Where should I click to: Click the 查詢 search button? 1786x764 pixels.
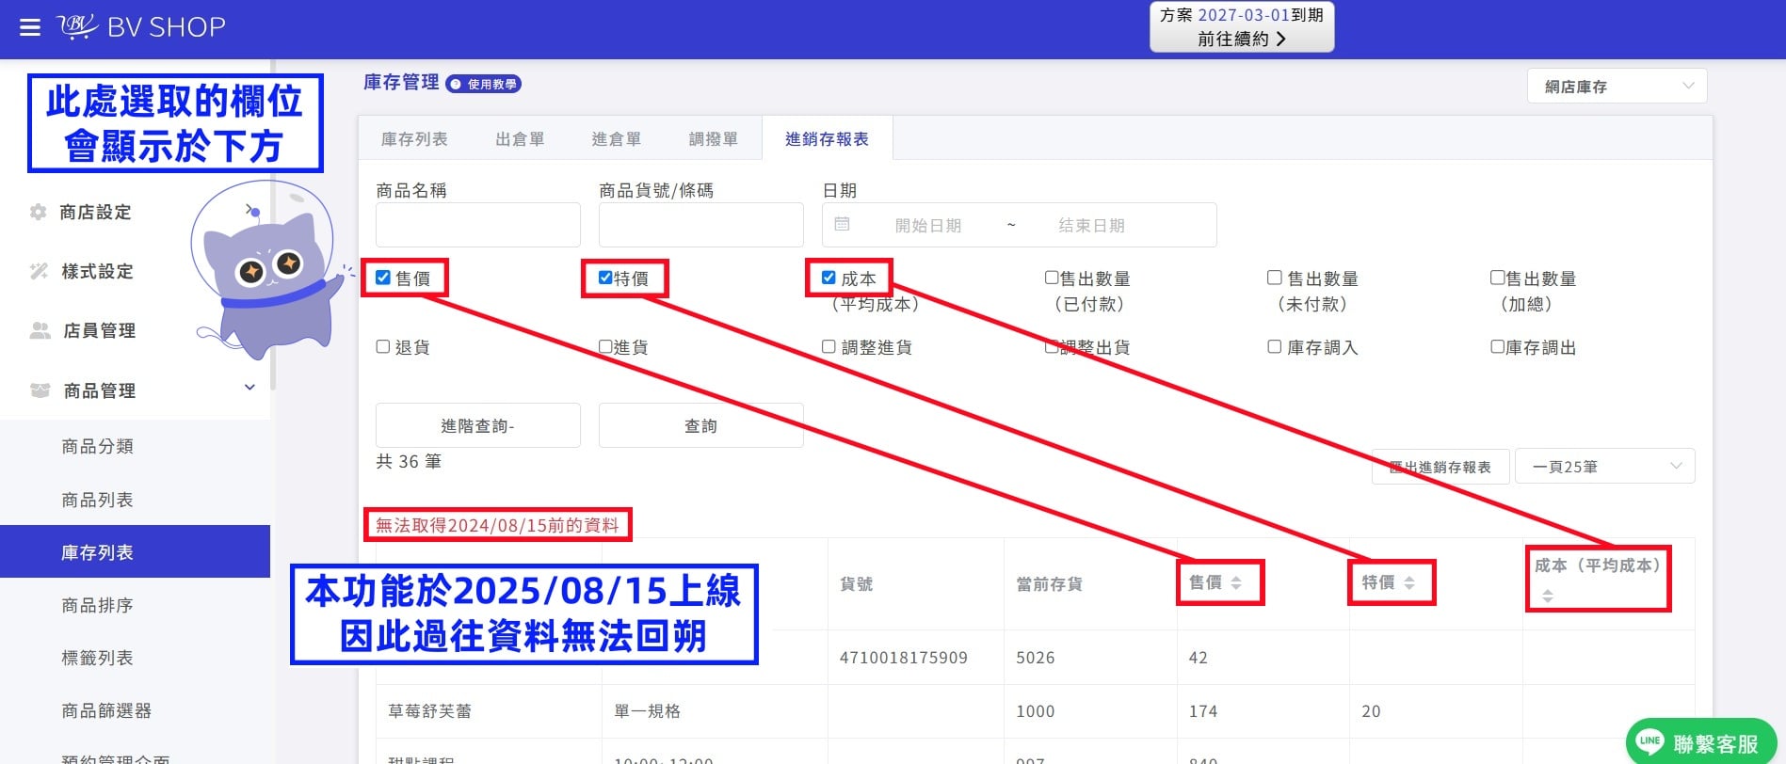(x=700, y=425)
